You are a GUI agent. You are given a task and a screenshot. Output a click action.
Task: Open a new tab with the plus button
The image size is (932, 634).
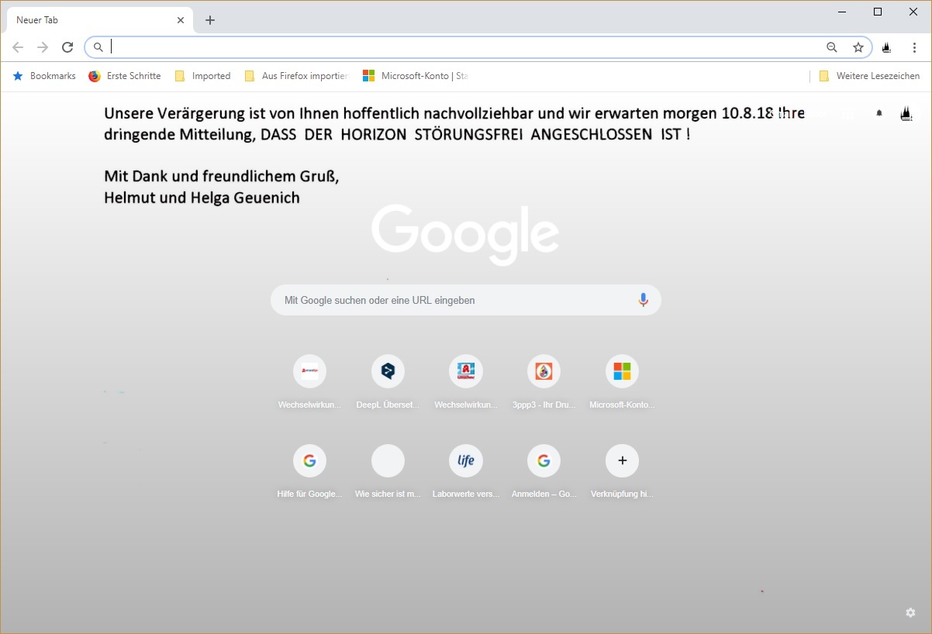pyautogui.click(x=210, y=20)
